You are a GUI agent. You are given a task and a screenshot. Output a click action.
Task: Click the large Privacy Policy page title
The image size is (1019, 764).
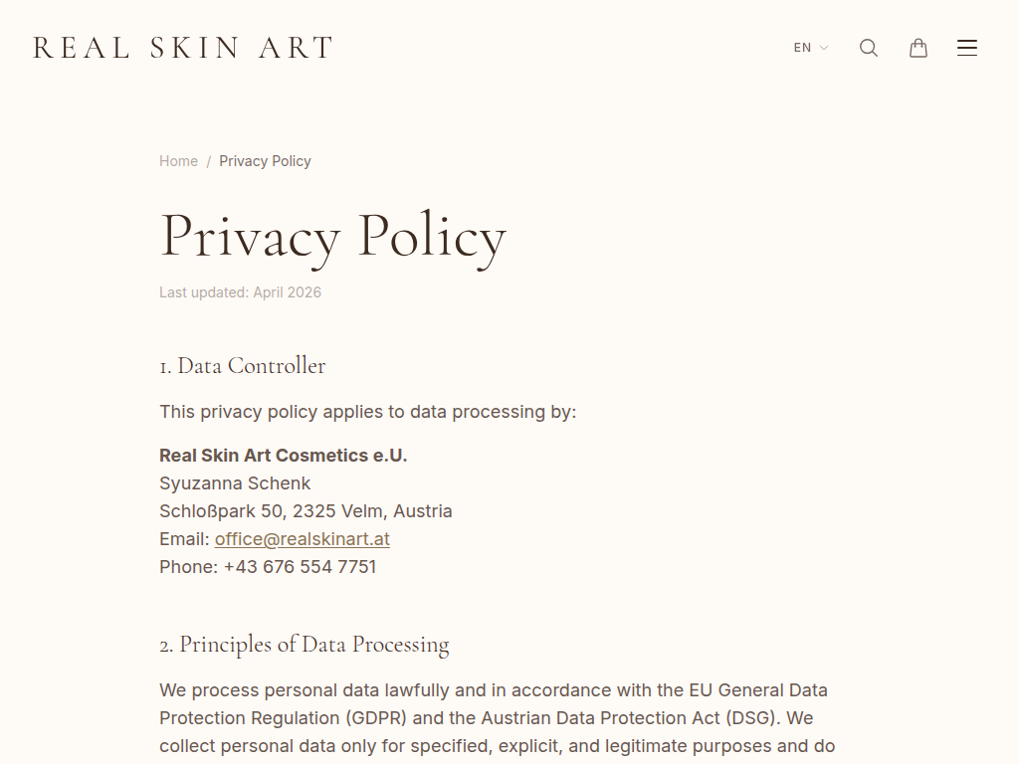tap(332, 237)
